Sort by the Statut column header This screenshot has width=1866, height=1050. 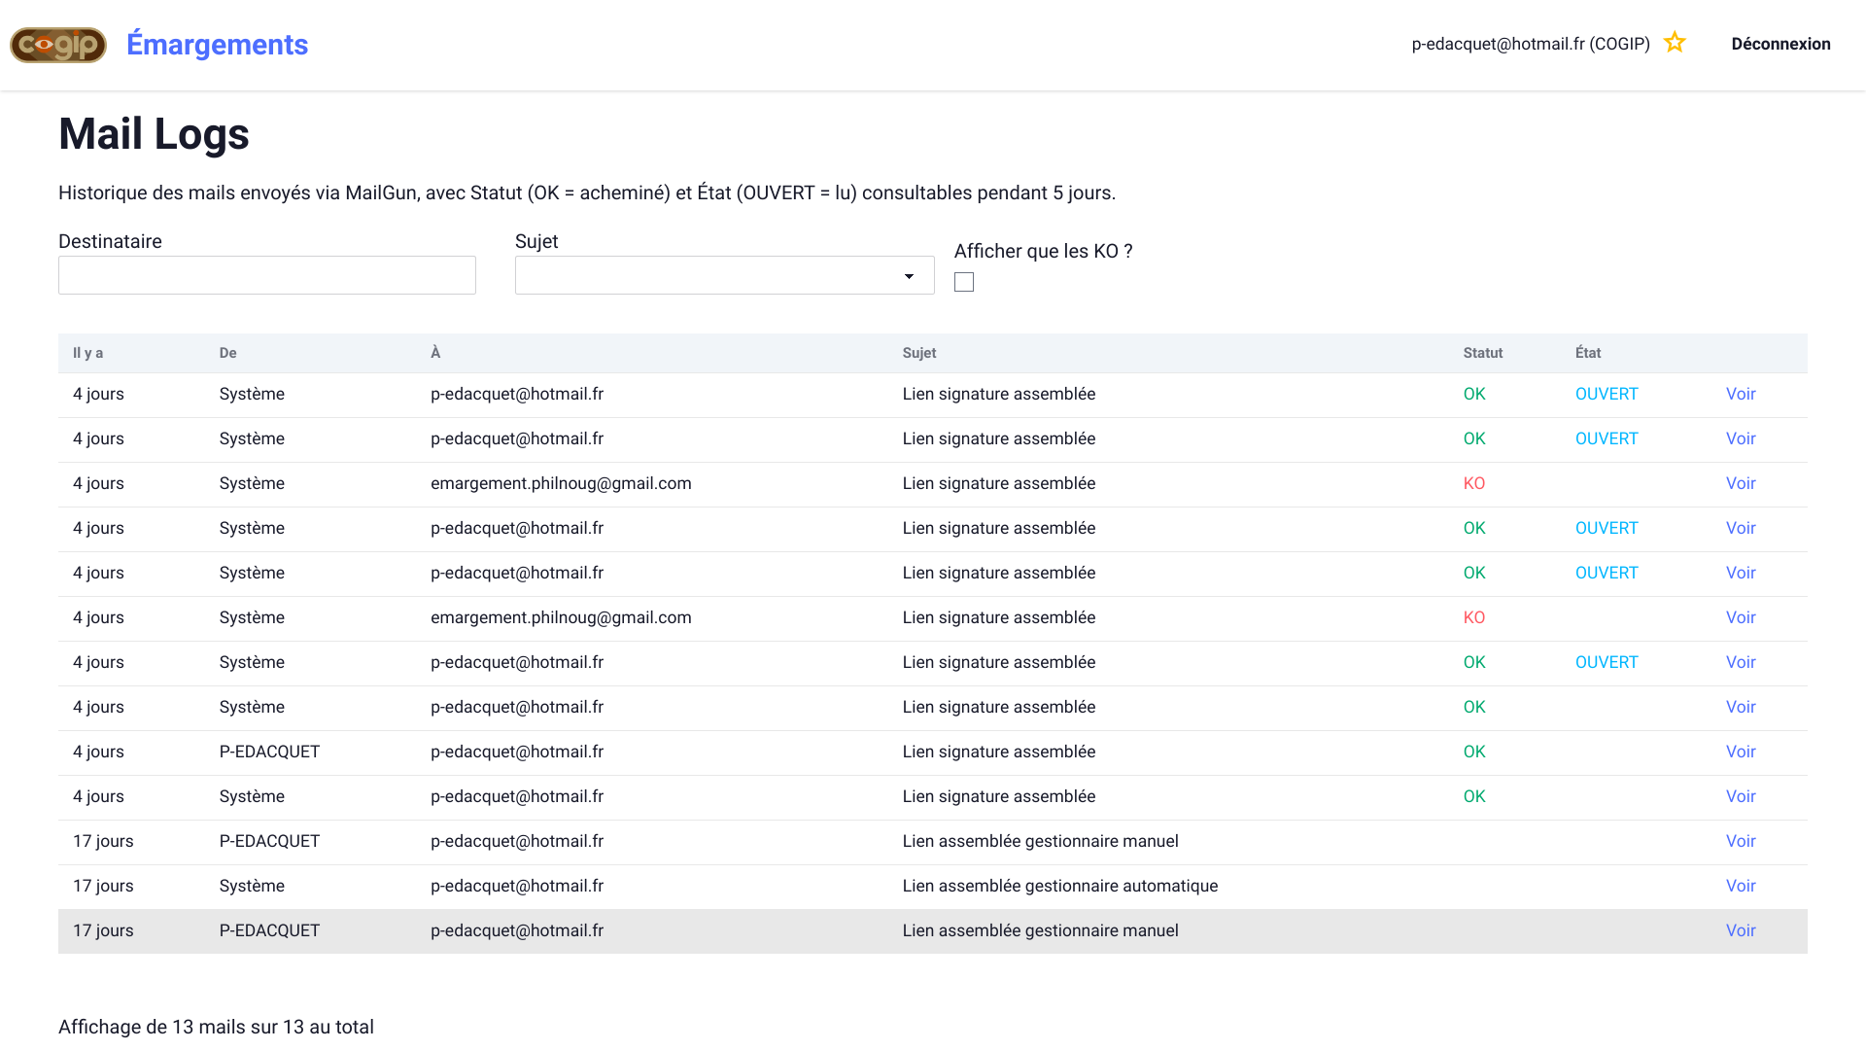[1482, 353]
